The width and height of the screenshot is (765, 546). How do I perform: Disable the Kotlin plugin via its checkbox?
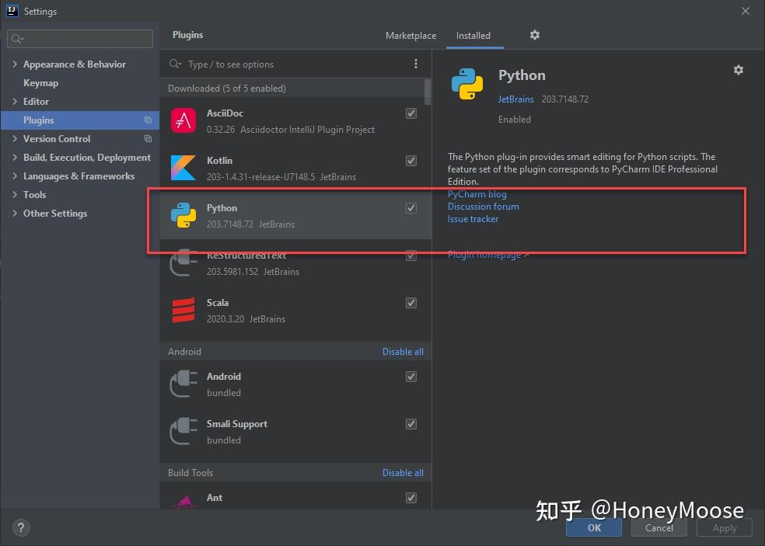click(x=410, y=161)
